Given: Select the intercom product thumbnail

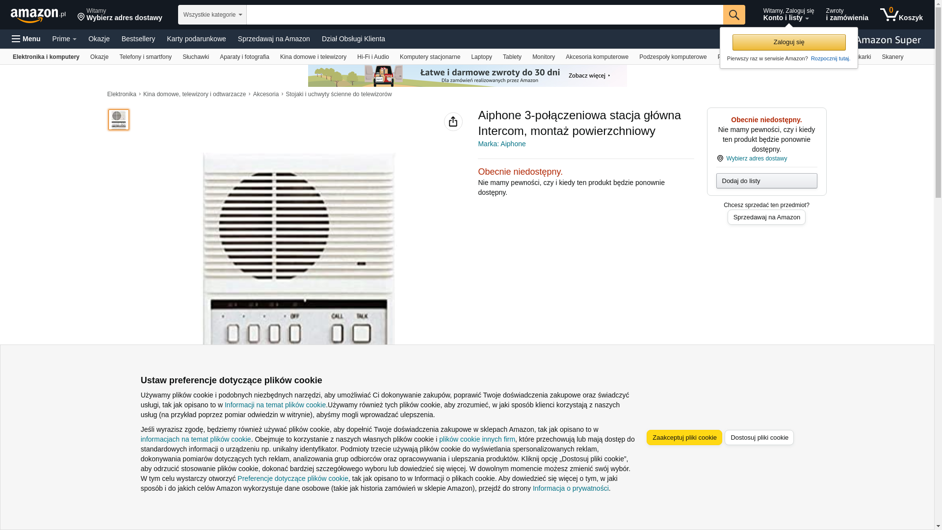Looking at the screenshot, I should [x=119, y=120].
